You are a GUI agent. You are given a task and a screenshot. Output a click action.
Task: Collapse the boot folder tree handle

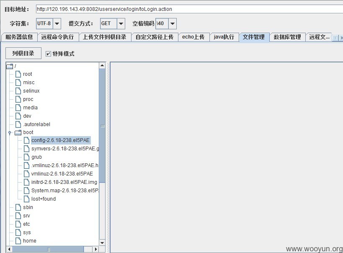[10, 133]
